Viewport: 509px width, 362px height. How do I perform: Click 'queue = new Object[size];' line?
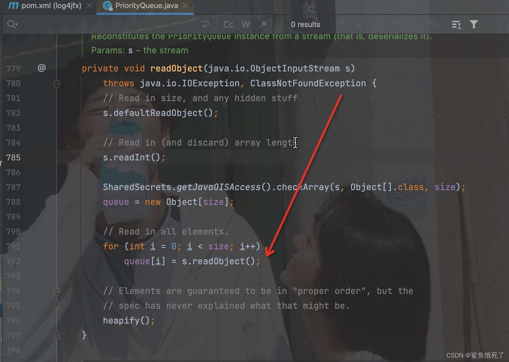point(168,202)
